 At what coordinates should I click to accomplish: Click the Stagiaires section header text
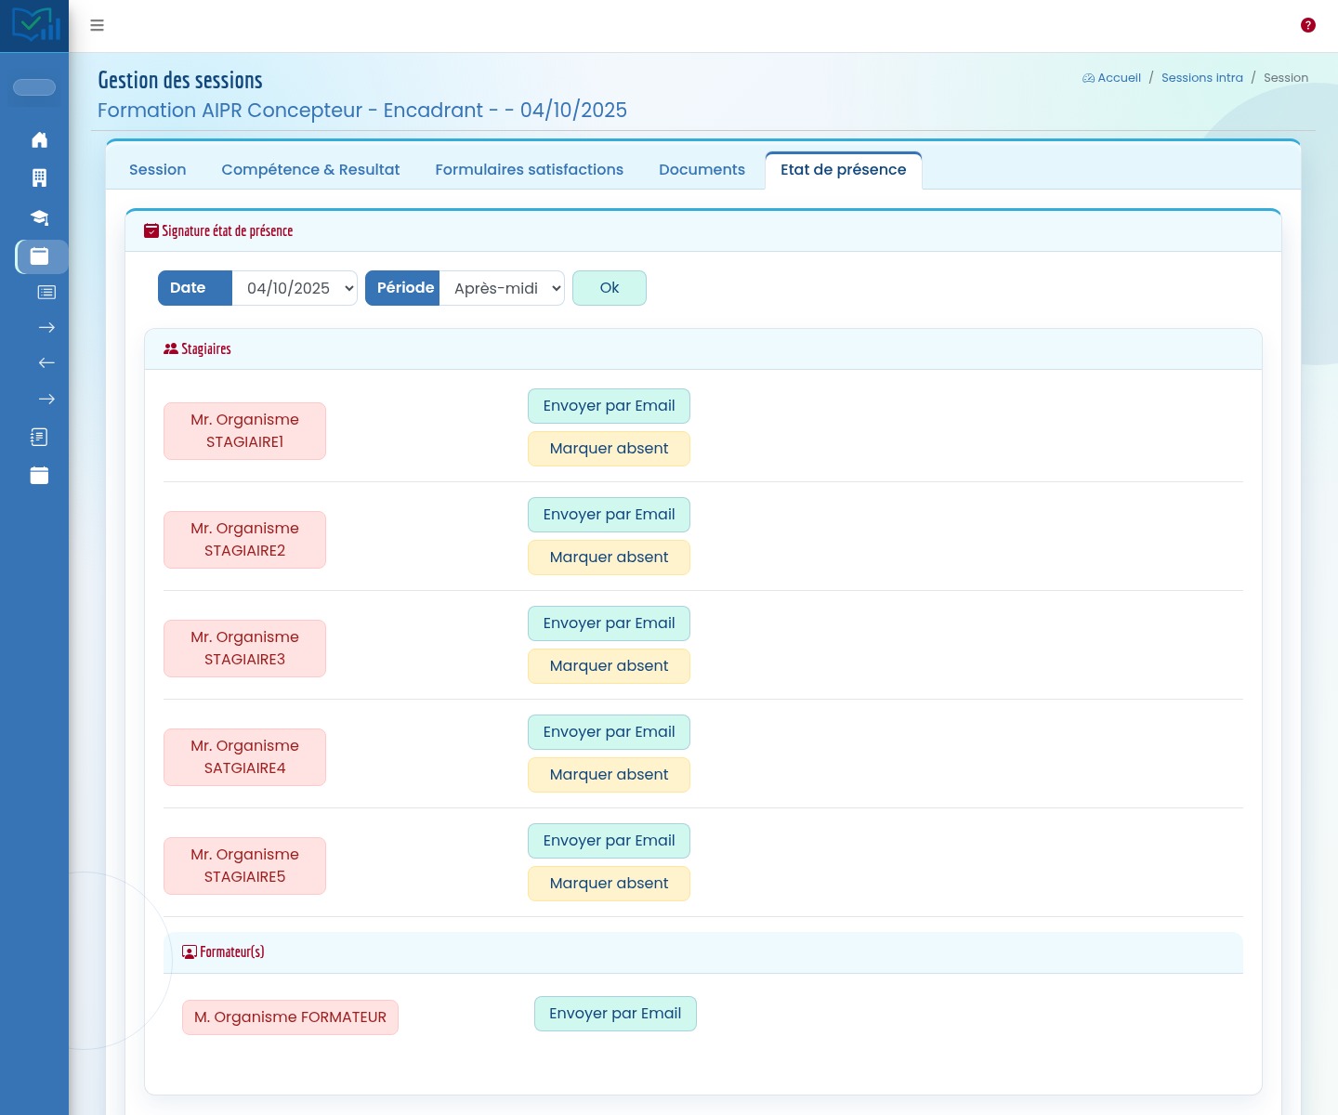tap(206, 349)
